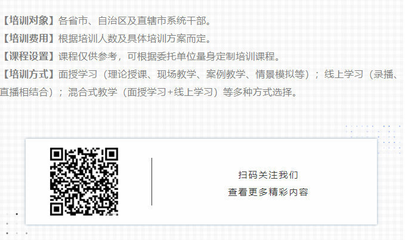This screenshot has width=405, height=240.
Task: Click the 【培训方式】 heading
Action: tap(29, 74)
